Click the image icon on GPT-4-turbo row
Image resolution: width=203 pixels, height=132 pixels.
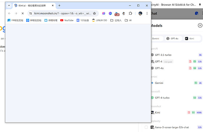(195, 98)
